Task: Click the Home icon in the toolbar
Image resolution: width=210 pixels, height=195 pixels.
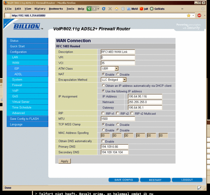Action: (116, 9)
